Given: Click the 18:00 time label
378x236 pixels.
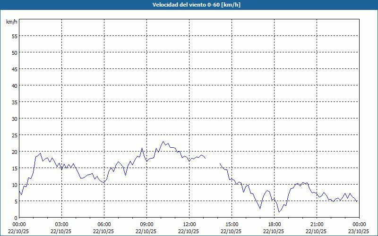Looking at the screenshot, I should tap(275, 227).
